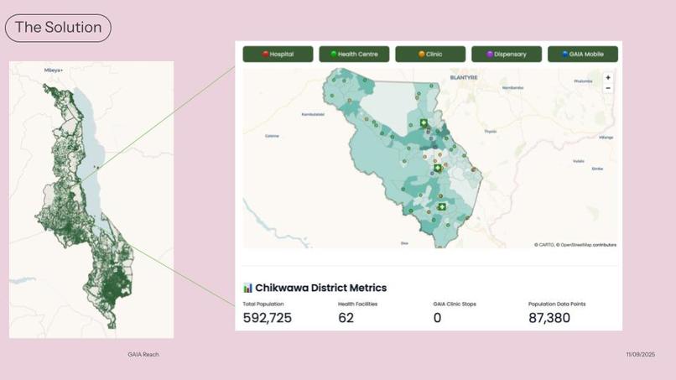Click the GAIA Reach footer text

coord(143,354)
